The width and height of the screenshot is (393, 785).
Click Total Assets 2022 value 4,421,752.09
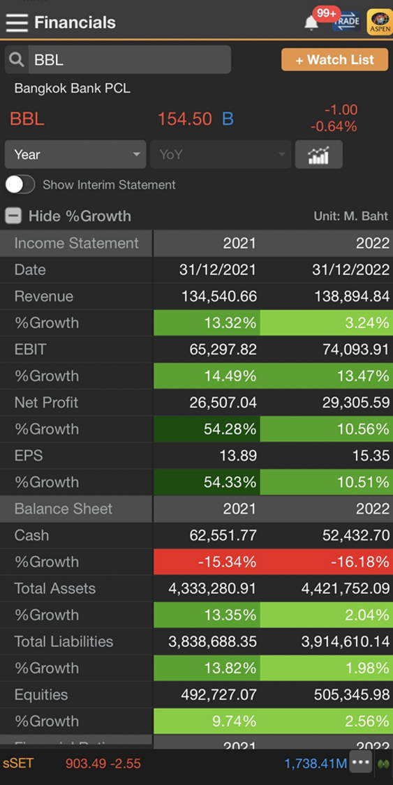pyautogui.click(x=346, y=588)
